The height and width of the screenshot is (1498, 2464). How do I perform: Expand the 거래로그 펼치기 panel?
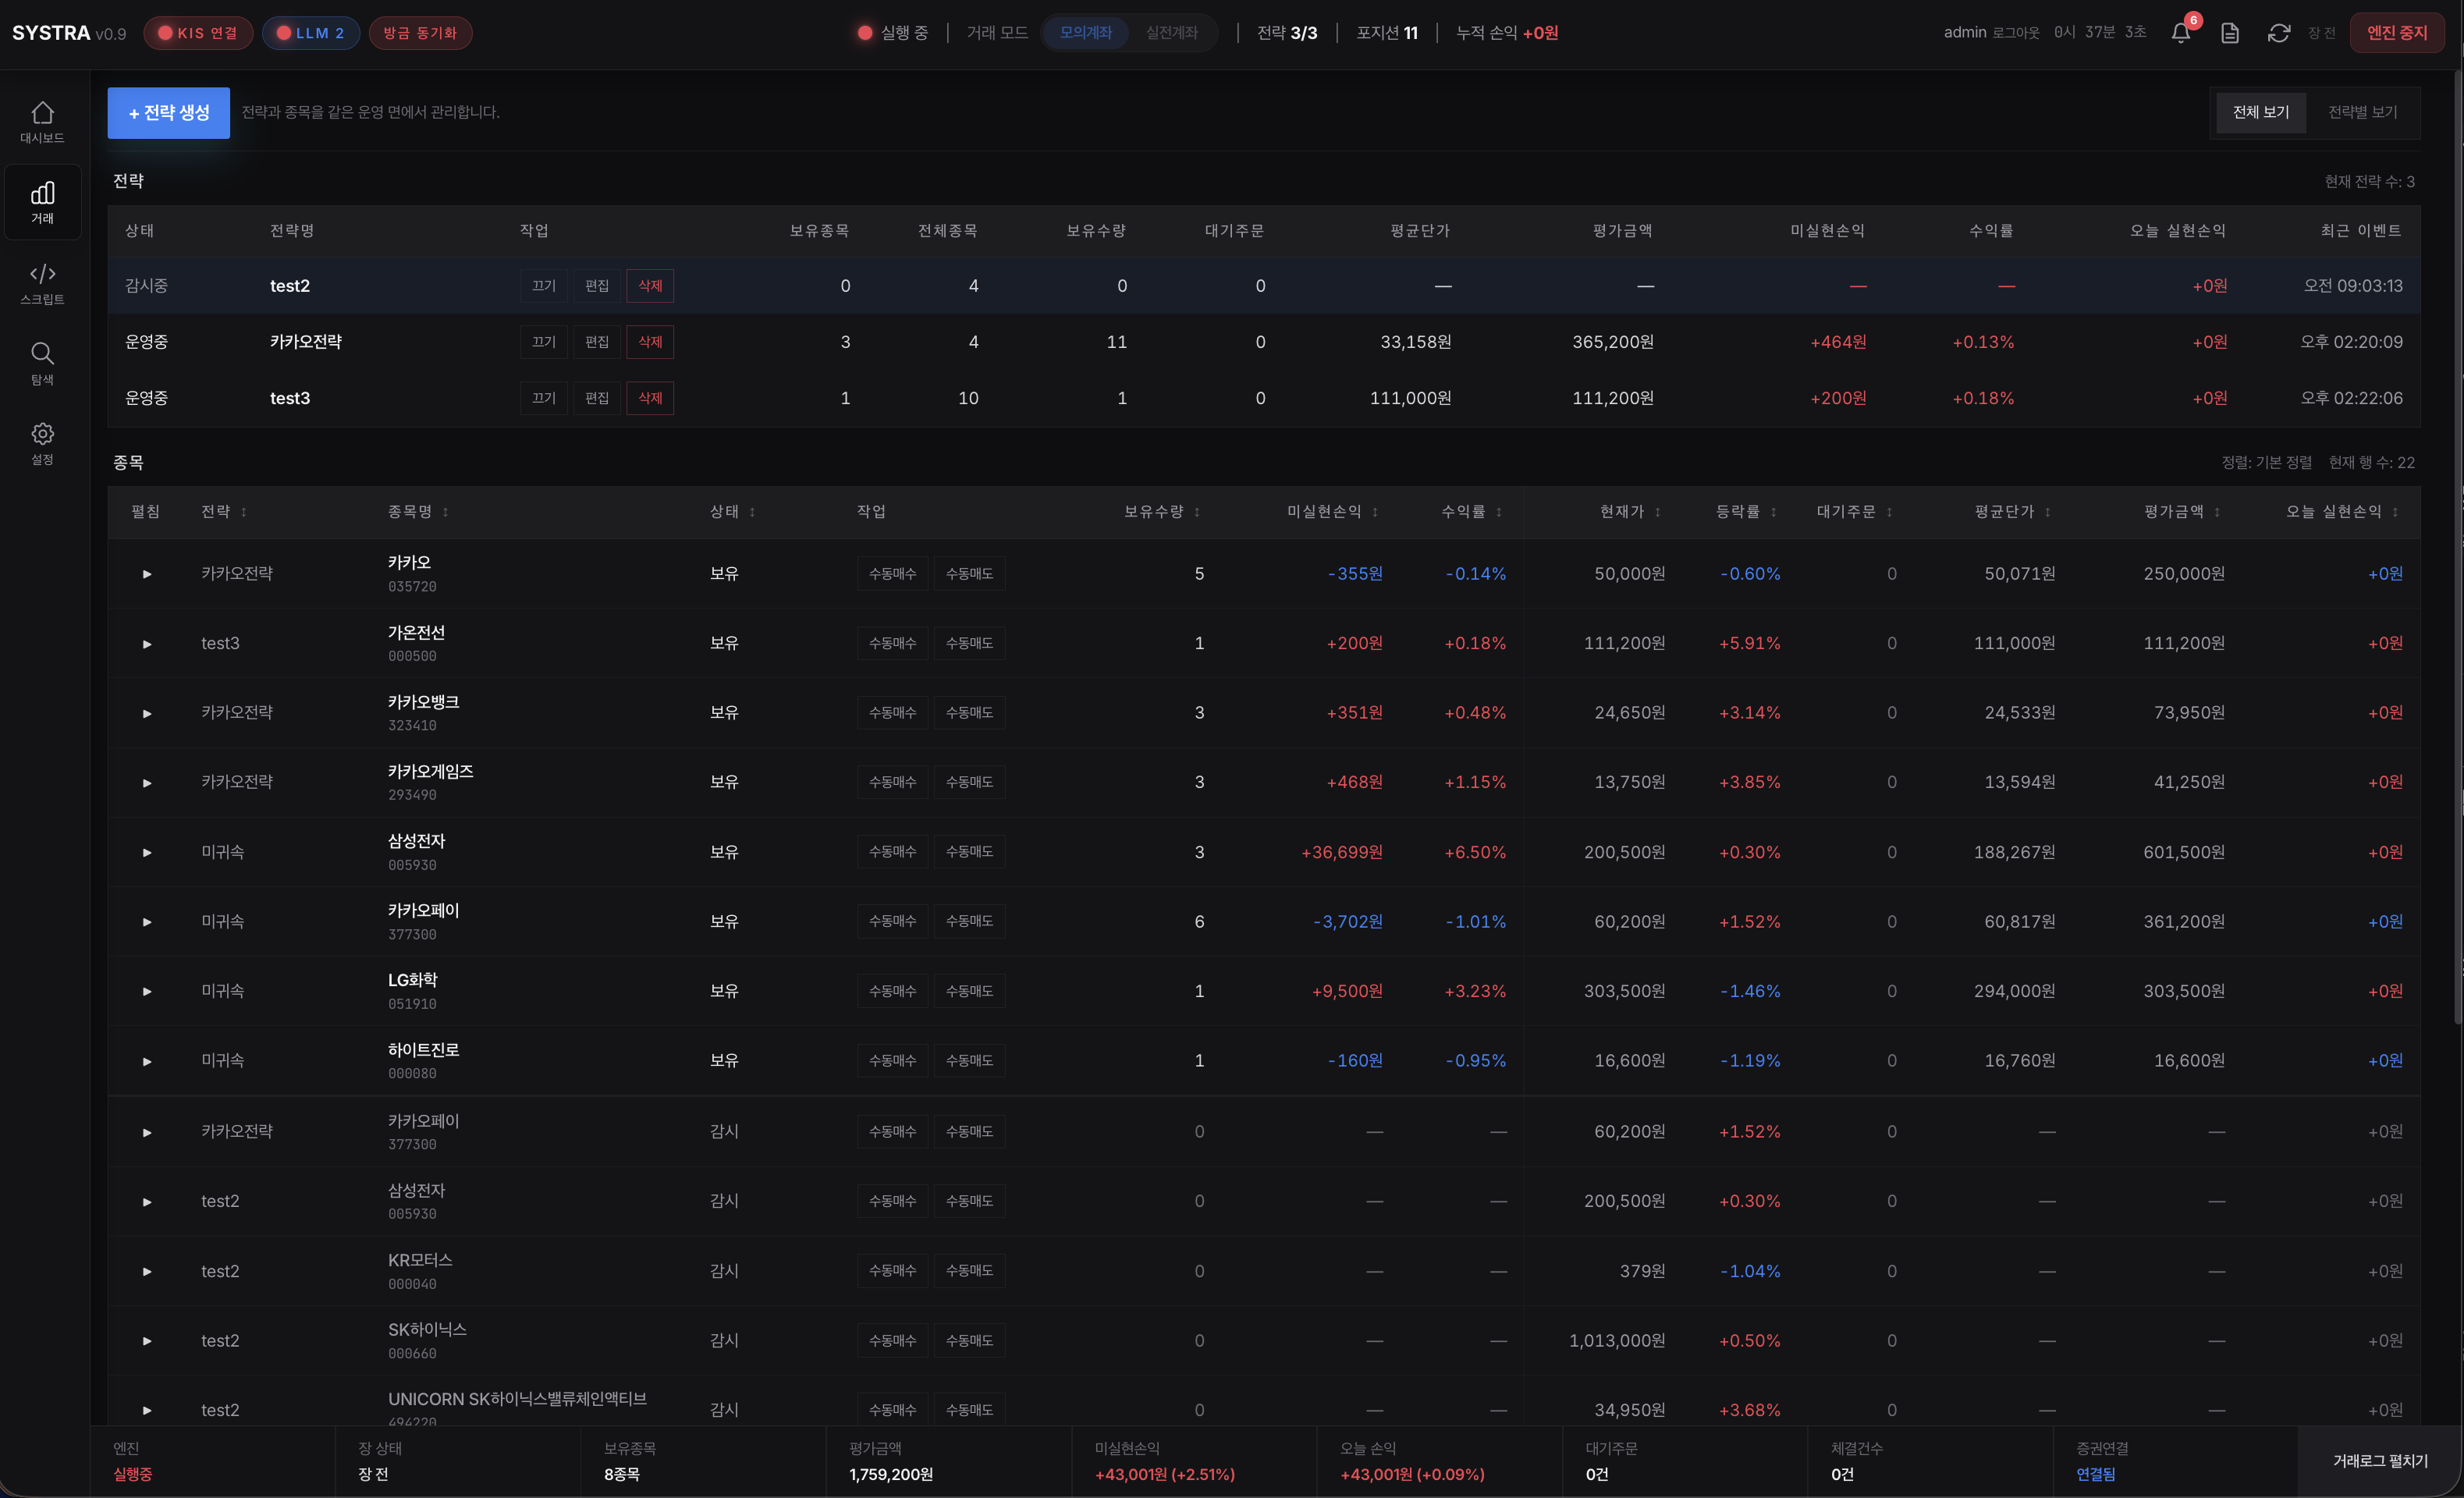click(x=2380, y=1461)
